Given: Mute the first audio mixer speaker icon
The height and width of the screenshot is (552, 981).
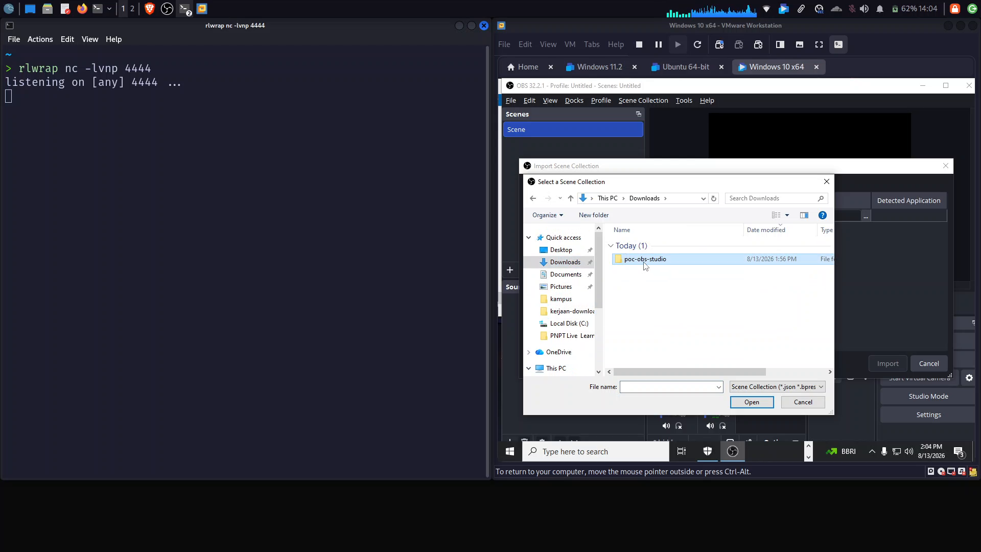Looking at the screenshot, I should point(666,426).
